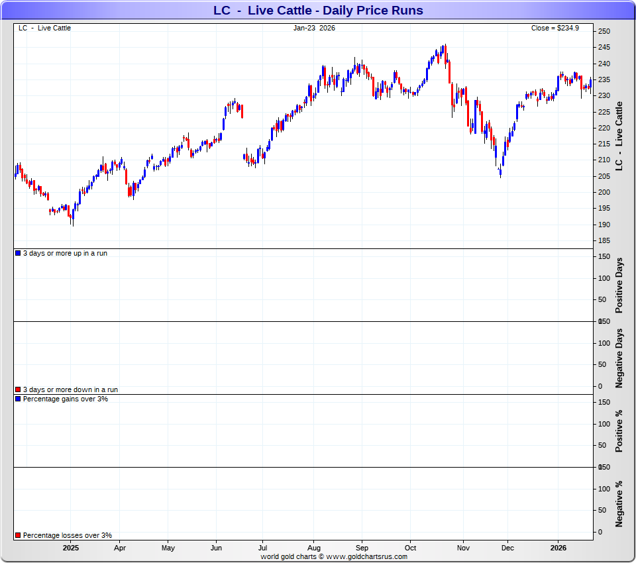The image size is (636, 563).
Task: Click the legend text 'Percentage losses over 3%'
Action: click(68, 535)
